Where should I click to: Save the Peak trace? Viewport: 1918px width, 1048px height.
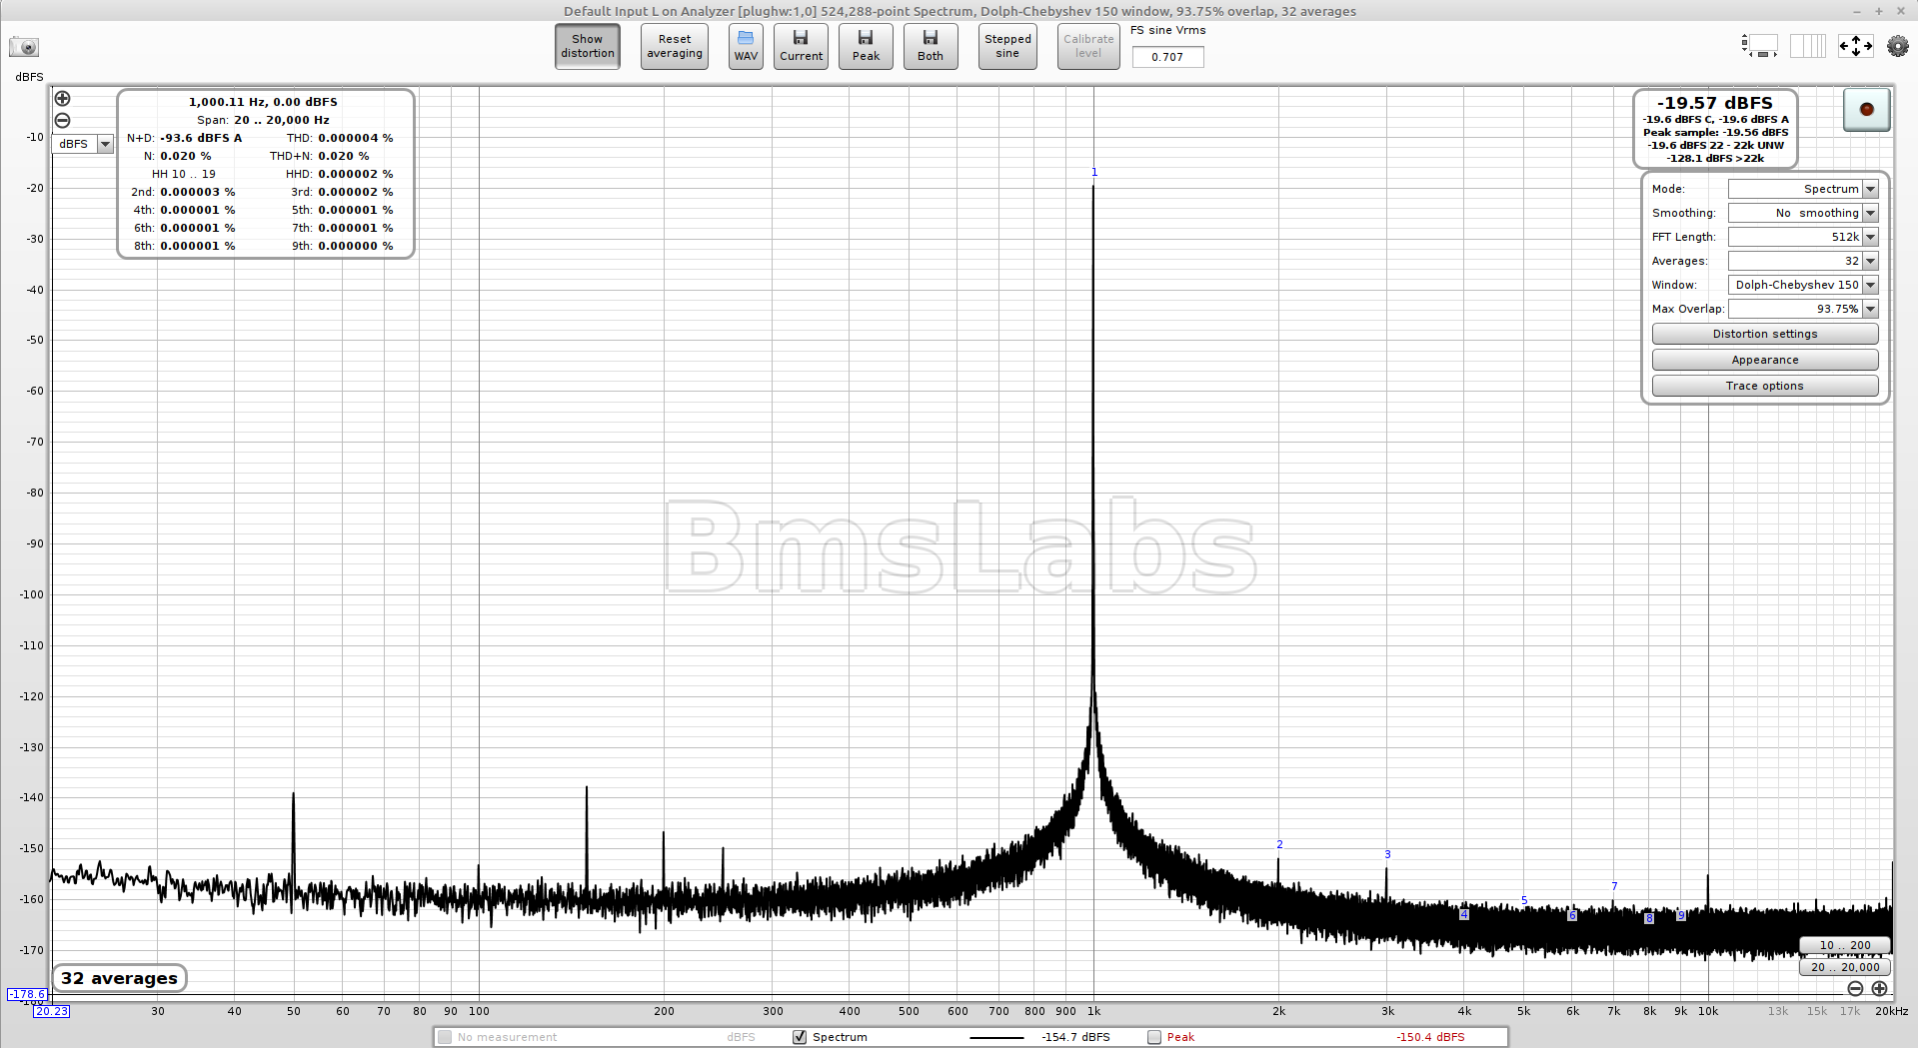(x=866, y=46)
